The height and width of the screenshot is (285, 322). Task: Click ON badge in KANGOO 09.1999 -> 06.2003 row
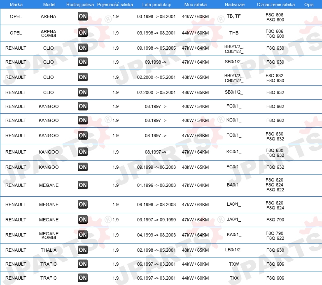tap(83, 167)
